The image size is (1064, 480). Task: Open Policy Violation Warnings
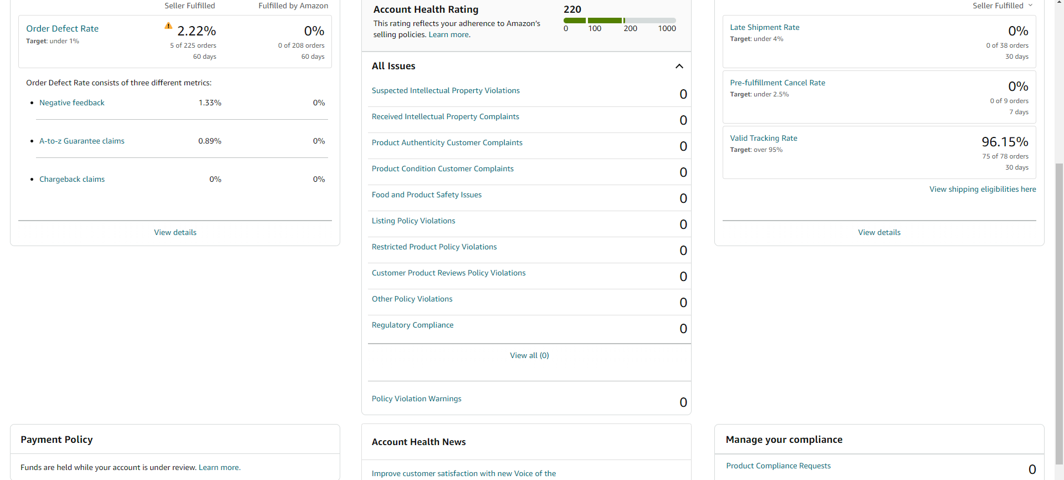417,399
